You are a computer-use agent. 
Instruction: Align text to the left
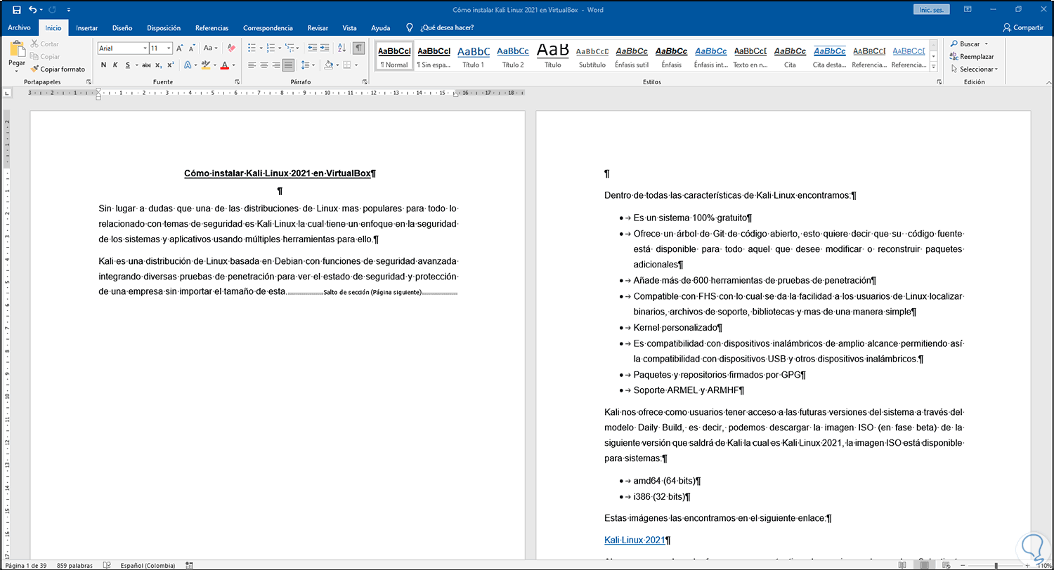pos(252,65)
